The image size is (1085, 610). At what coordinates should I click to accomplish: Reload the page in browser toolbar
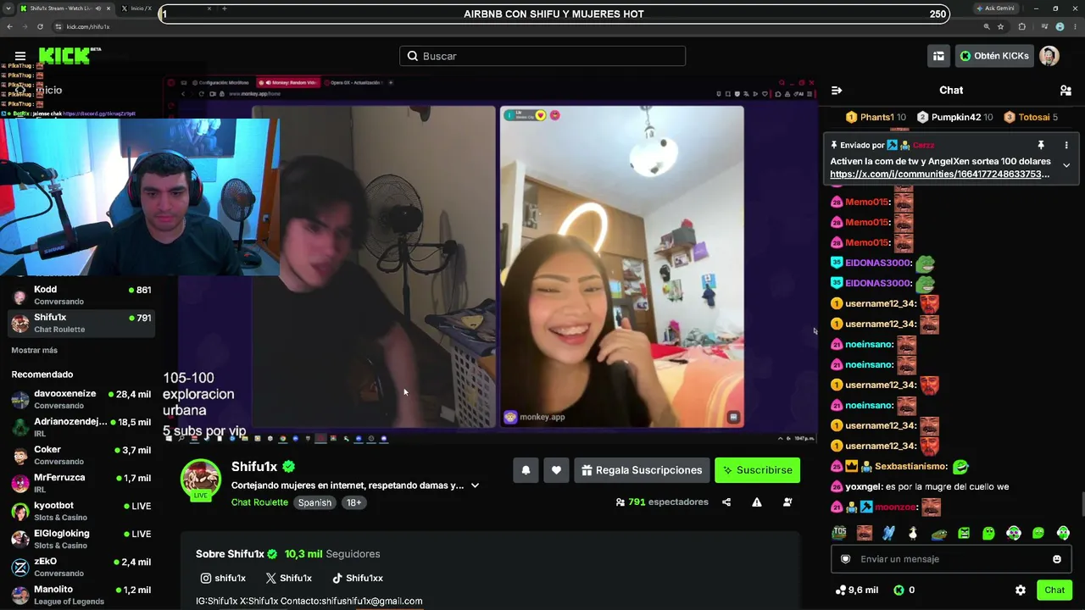coord(40,26)
